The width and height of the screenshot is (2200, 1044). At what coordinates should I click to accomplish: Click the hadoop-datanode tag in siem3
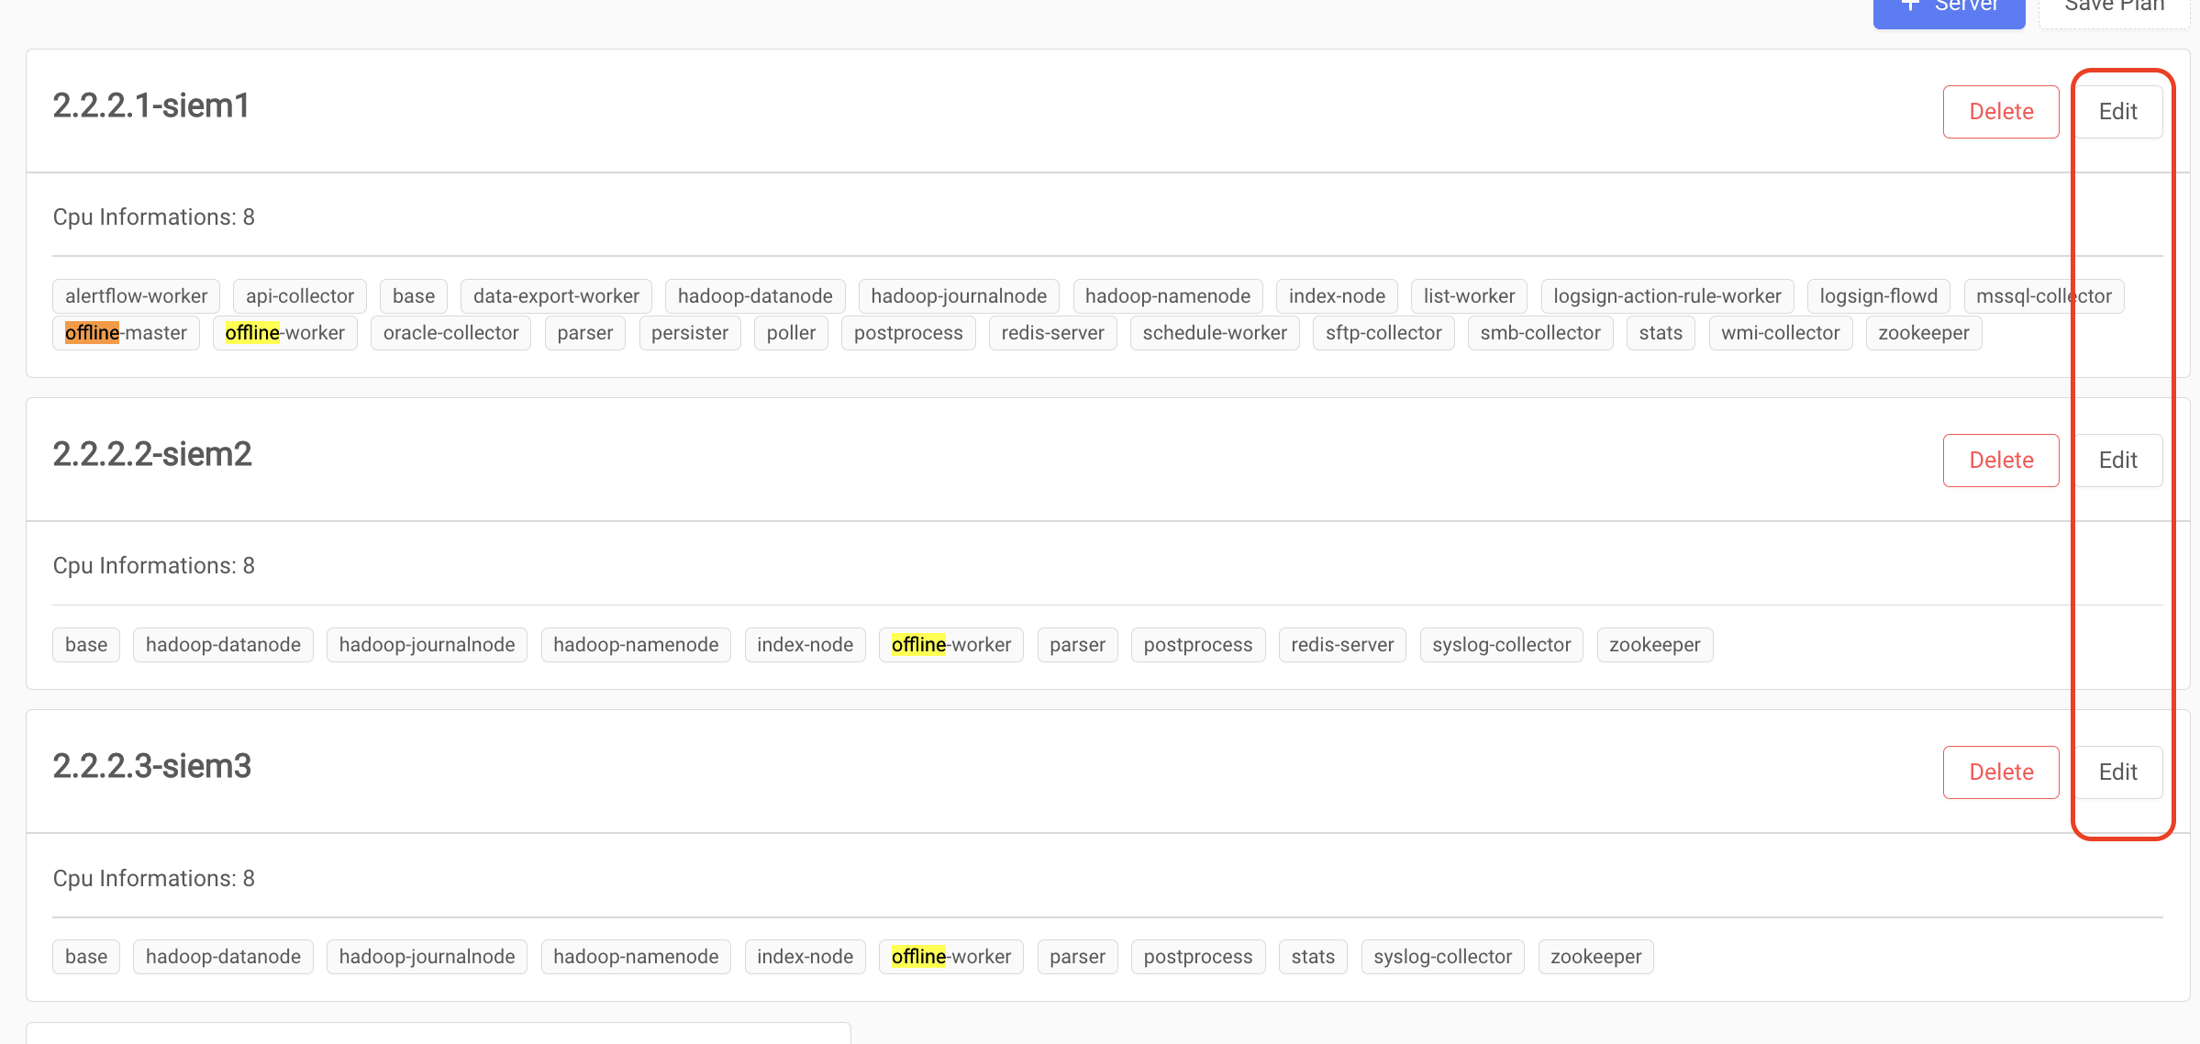[223, 957]
